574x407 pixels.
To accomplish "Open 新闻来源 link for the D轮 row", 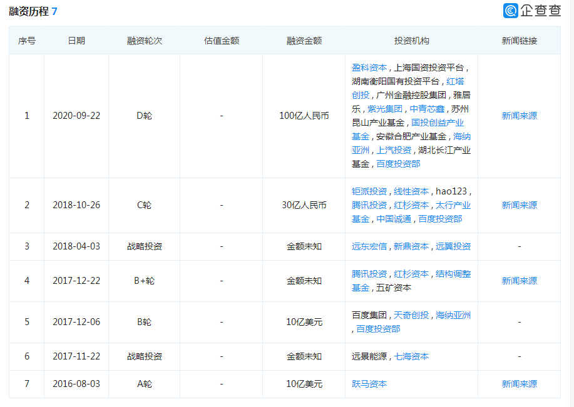I will (519, 116).
